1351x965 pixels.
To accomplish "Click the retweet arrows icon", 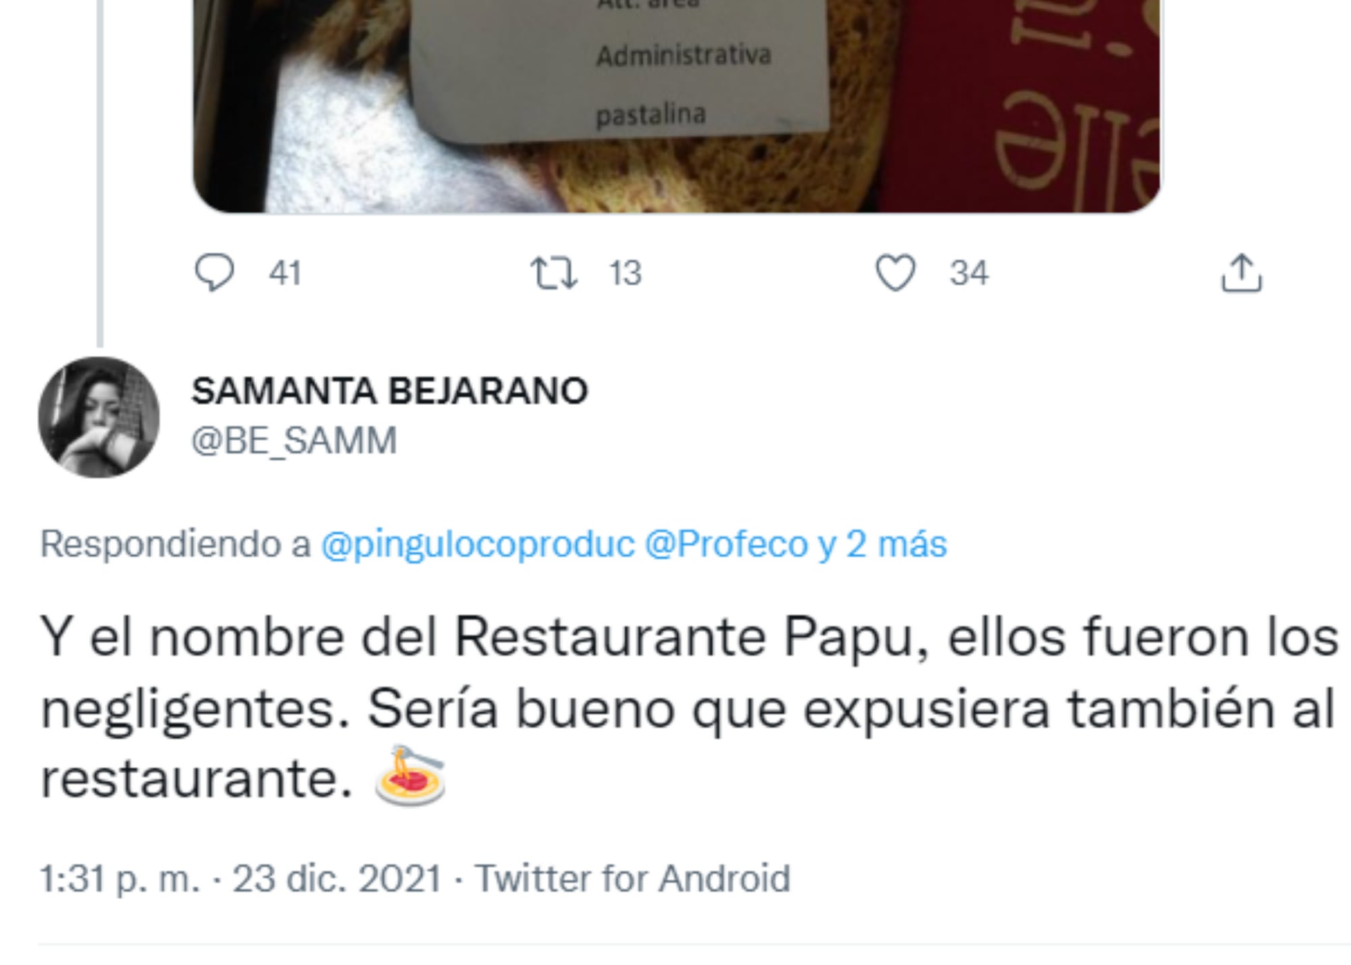I will click(x=554, y=274).
